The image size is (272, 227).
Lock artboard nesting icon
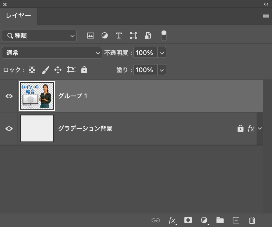coord(71,70)
